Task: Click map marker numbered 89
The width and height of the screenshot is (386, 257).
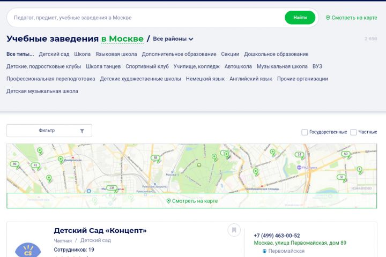Action: coord(14,164)
